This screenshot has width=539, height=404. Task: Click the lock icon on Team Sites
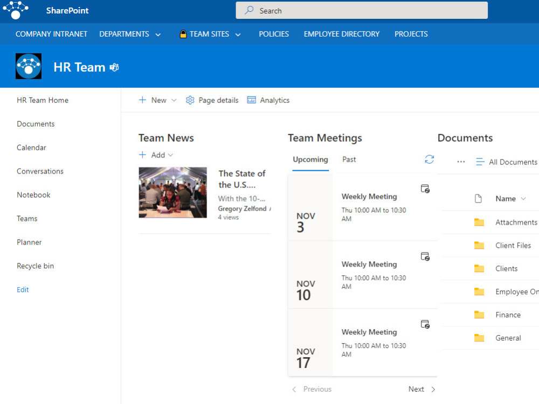pyautogui.click(x=183, y=33)
